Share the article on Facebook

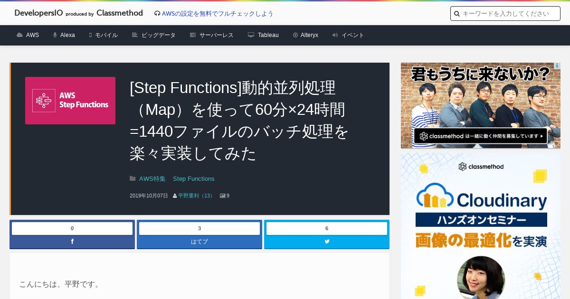[72, 242]
